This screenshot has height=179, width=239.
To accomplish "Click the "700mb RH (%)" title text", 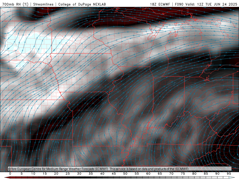I will 15,4.
